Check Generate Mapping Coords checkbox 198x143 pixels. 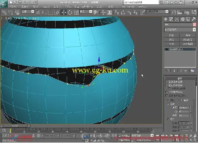(x=166, y=92)
